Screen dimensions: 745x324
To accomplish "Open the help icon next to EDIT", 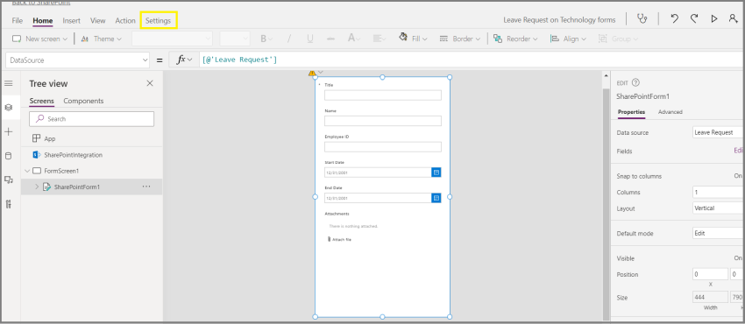I will [x=635, y=82].
